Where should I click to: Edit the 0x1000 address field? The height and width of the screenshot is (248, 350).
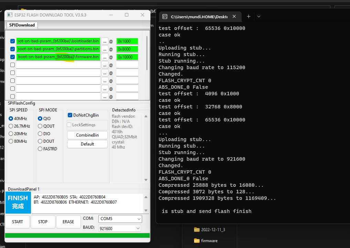pos(127,41)
